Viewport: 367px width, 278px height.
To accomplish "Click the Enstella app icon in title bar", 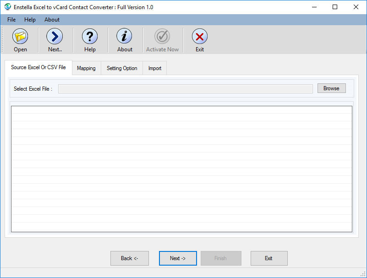I will pos(7,7).
